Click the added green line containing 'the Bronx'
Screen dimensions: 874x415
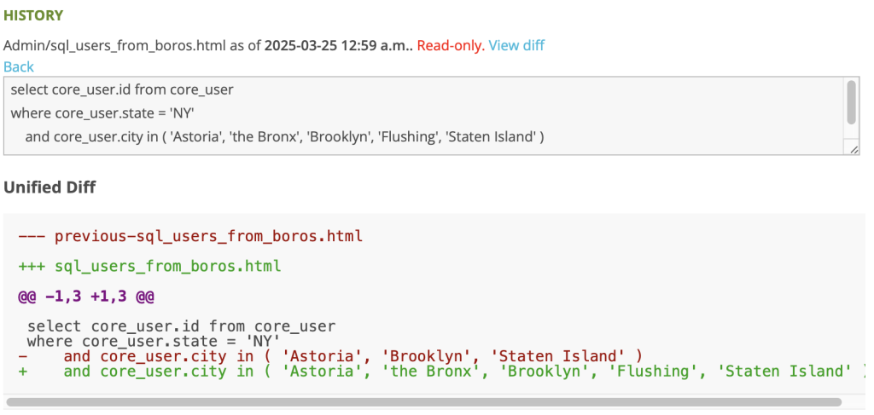tap(442, 371)
